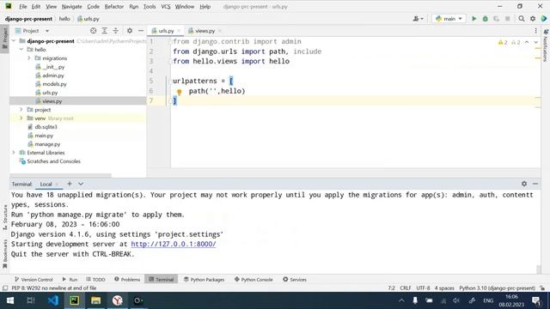Open TODO tool window

(x=95, y=279)
